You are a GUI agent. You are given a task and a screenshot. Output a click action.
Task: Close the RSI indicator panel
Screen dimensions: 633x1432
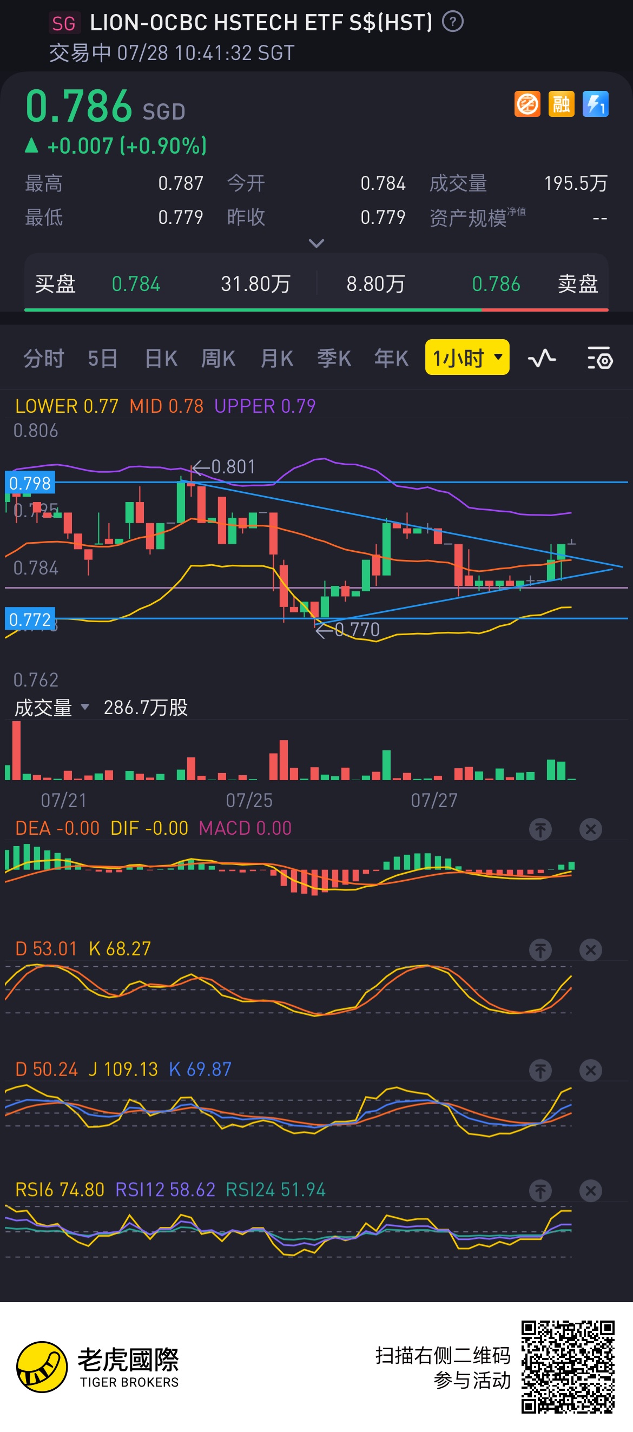click(590, 1191)
